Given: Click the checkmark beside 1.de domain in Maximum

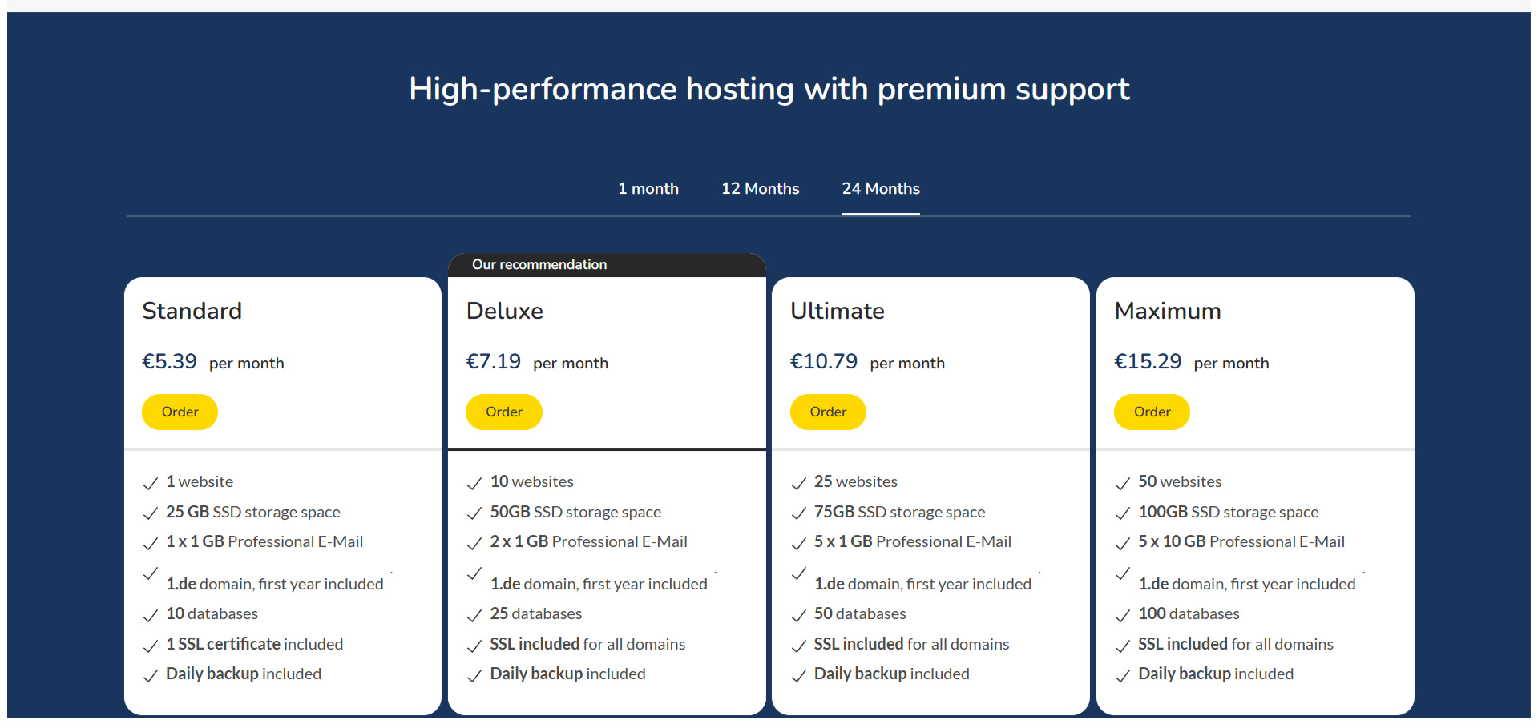Looking at the screenshot, I should 1123,573.
